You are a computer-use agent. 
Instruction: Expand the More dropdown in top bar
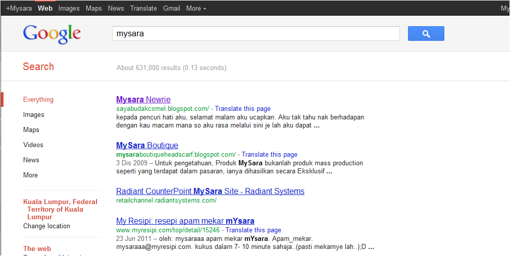(196, 9)
